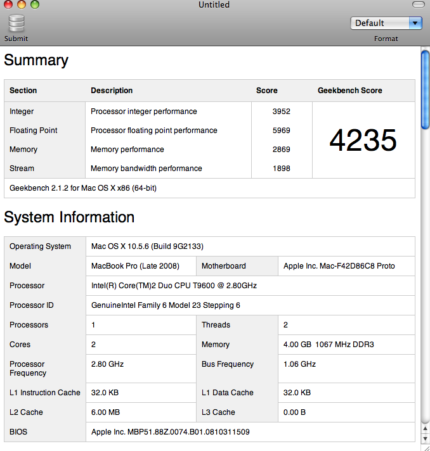Click the BIOS version string value
430x451 pixels.
[171, 432]
